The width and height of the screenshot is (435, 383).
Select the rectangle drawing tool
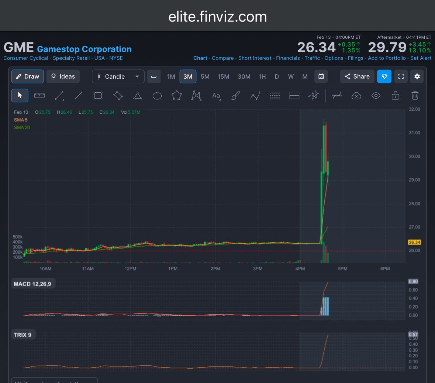coord(98,96)
